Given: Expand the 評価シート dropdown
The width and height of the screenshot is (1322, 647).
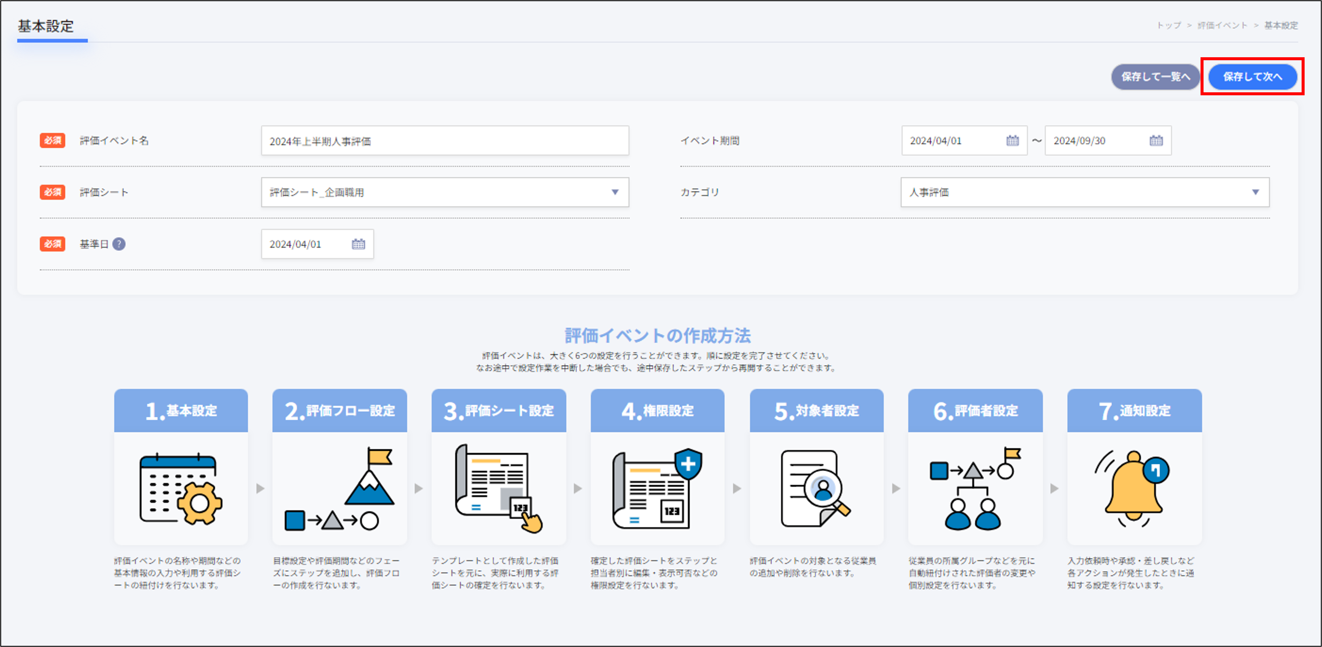Looking at the screenshot, I should [x=615, y=192].
